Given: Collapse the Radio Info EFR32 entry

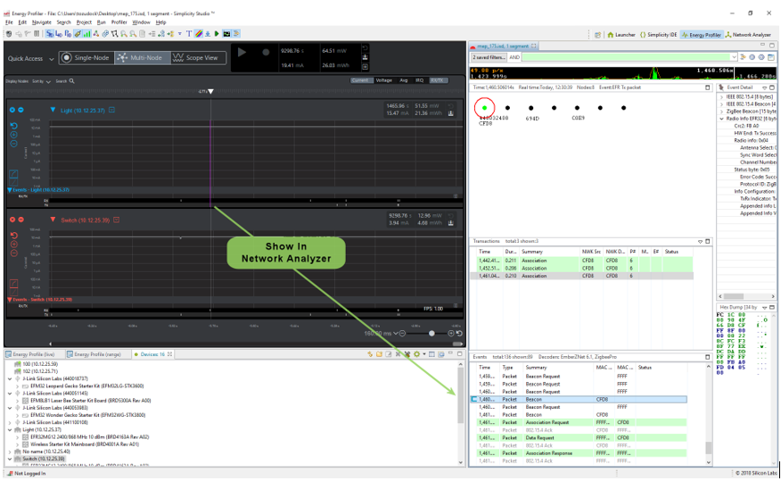Looking at the screenshot, I should coord(722,119).
